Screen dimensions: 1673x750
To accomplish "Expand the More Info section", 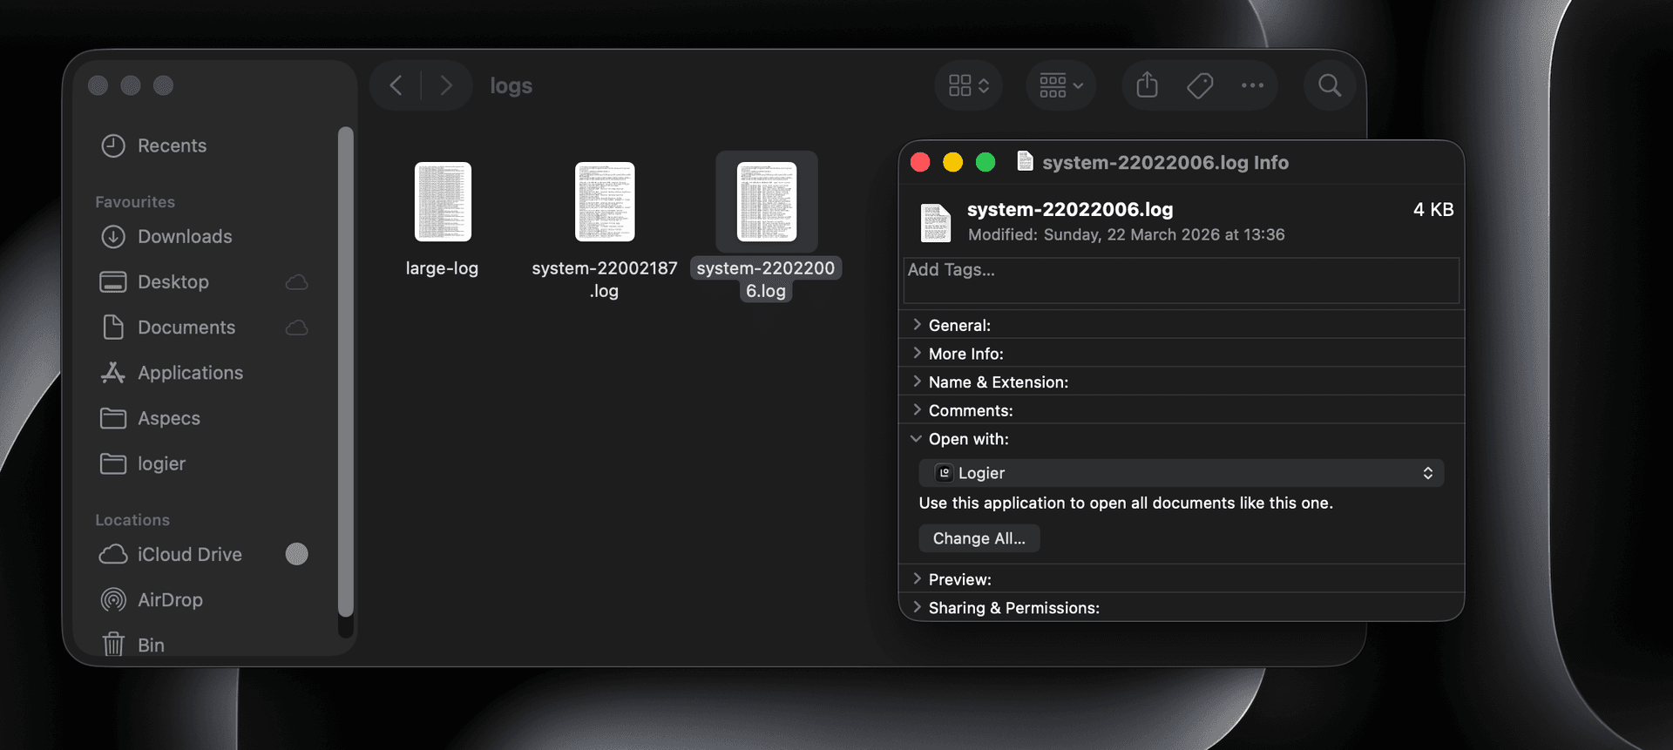I will pos(917,354).
